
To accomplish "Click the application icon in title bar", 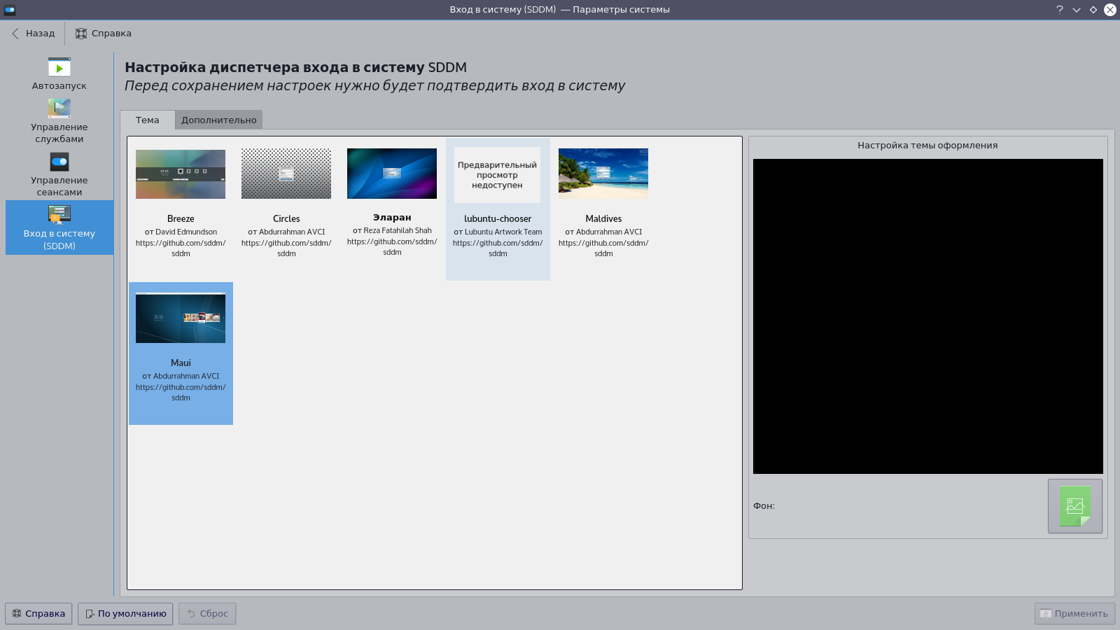I will [x=10, y=10].
